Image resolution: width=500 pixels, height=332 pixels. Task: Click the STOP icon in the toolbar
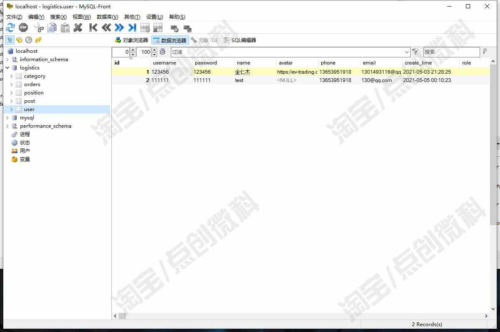pyautogui.click(x=23, y=28)
